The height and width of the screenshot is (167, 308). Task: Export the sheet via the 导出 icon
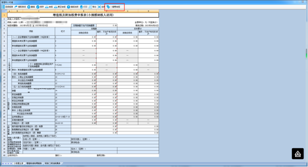pyautogui.click(x=90, y=7)
